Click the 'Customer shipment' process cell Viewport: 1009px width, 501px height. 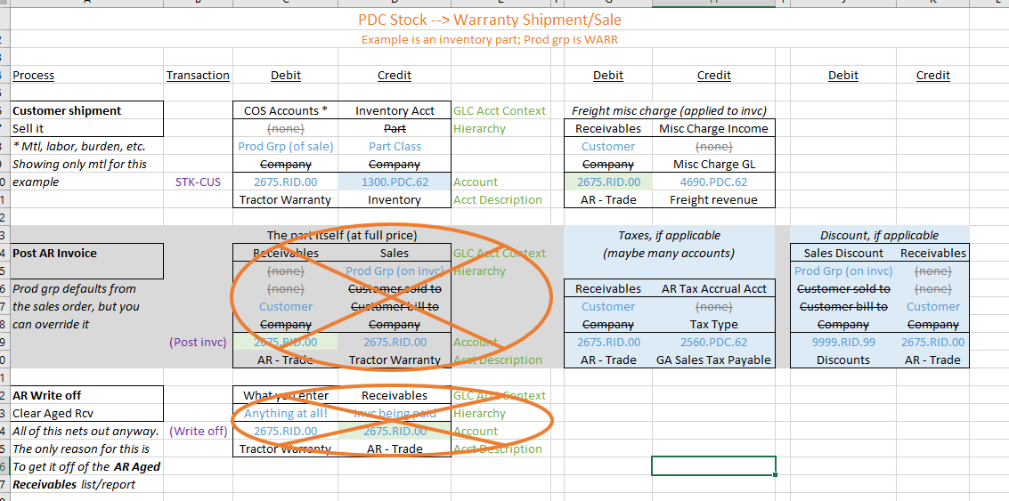click(x=87, y=110)
